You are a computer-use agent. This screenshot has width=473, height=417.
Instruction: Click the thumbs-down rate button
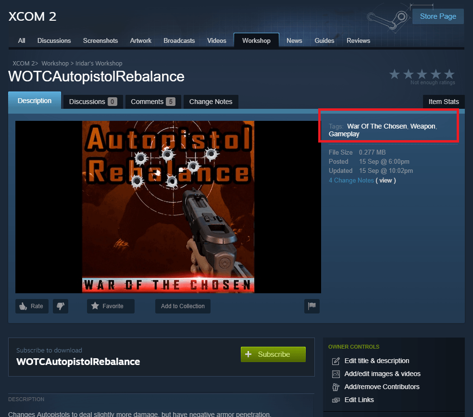61,306
